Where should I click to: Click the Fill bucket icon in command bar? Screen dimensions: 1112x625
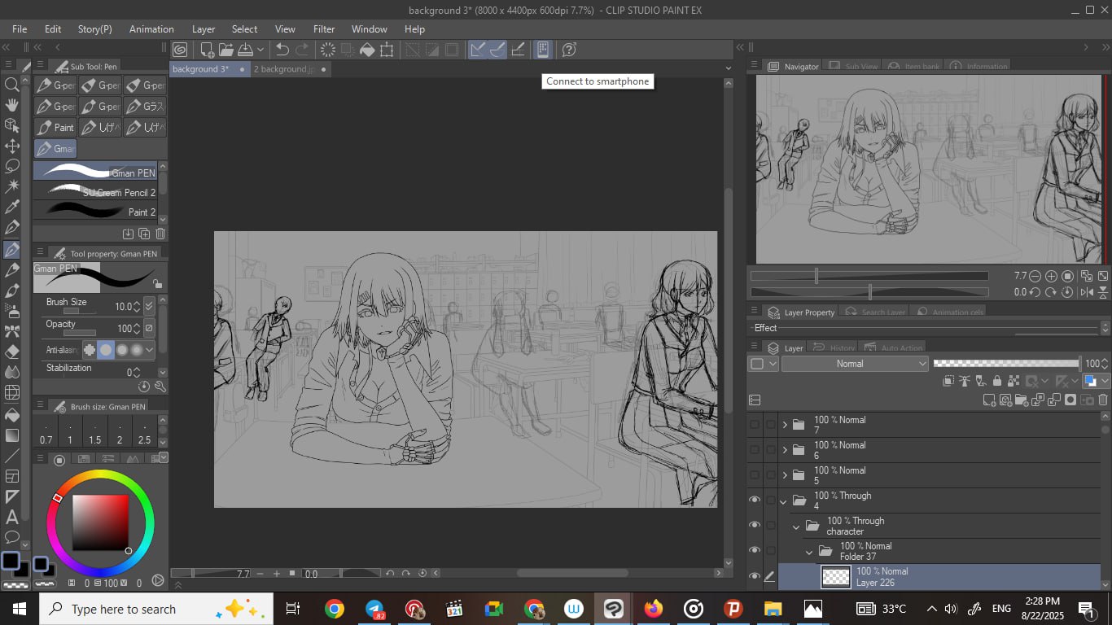click(x=367, y=50)
